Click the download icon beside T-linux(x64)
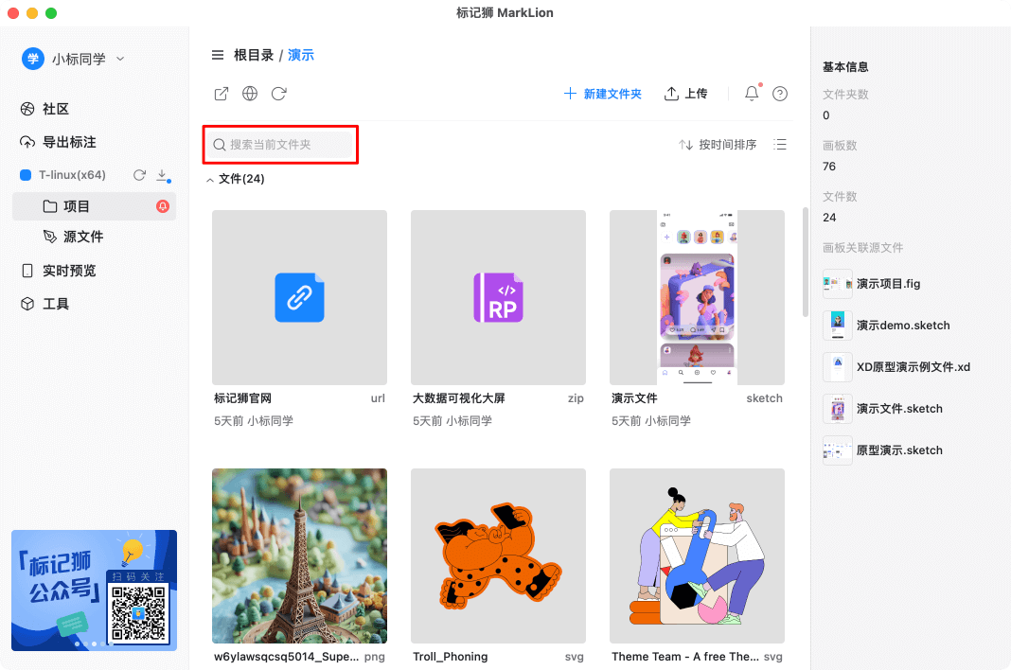 click(x=161, y=175)
